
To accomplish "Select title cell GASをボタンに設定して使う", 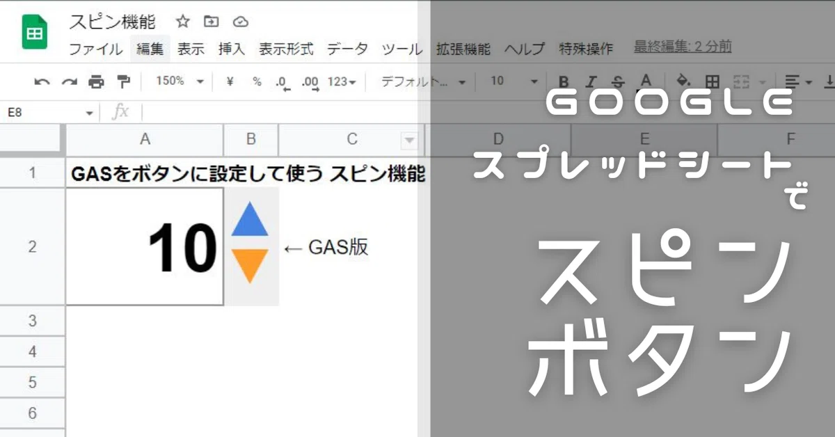I will click(x=145, y=173).
